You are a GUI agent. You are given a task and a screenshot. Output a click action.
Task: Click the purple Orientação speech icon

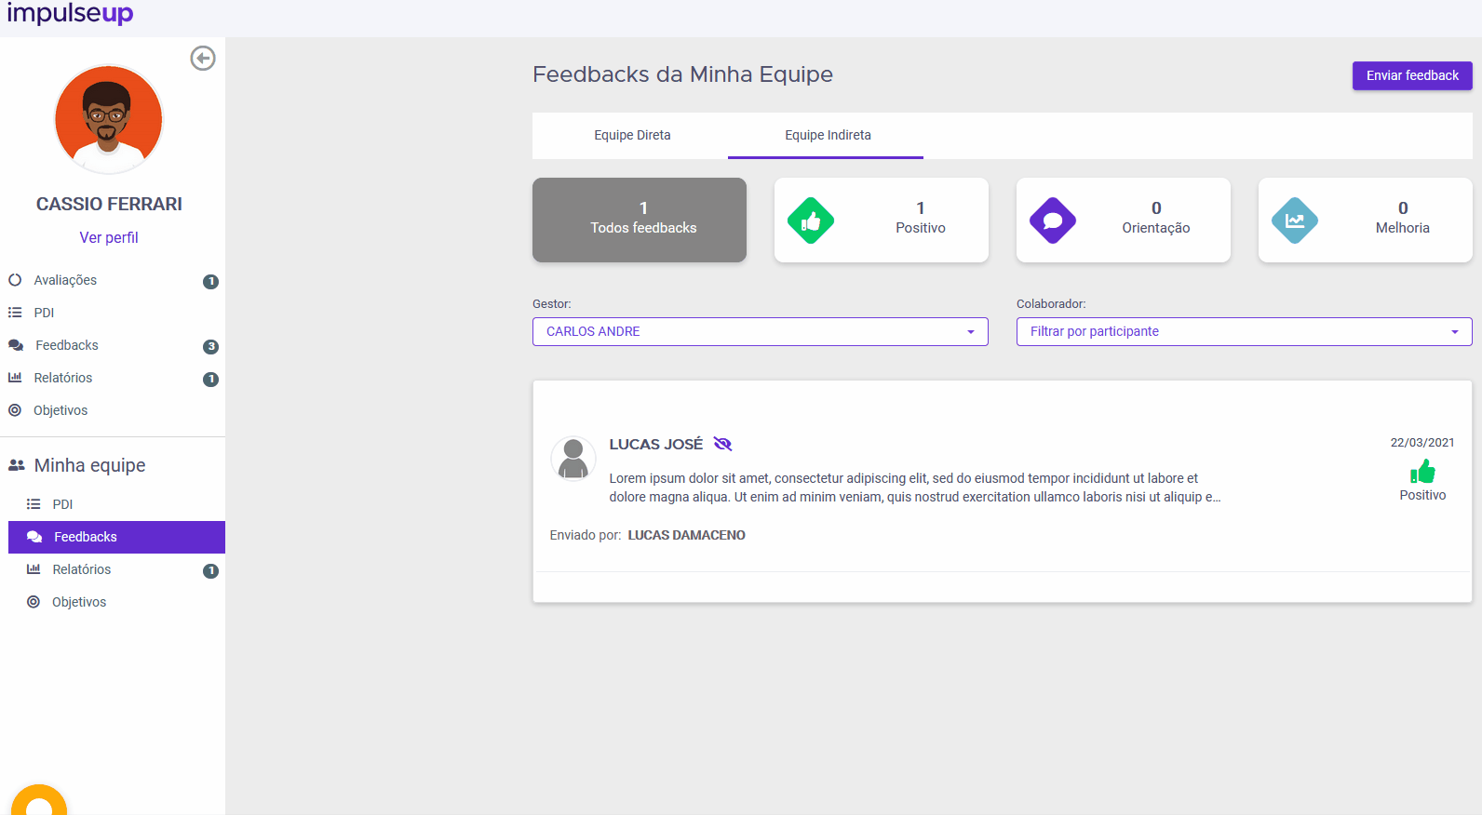[1053, 220]
